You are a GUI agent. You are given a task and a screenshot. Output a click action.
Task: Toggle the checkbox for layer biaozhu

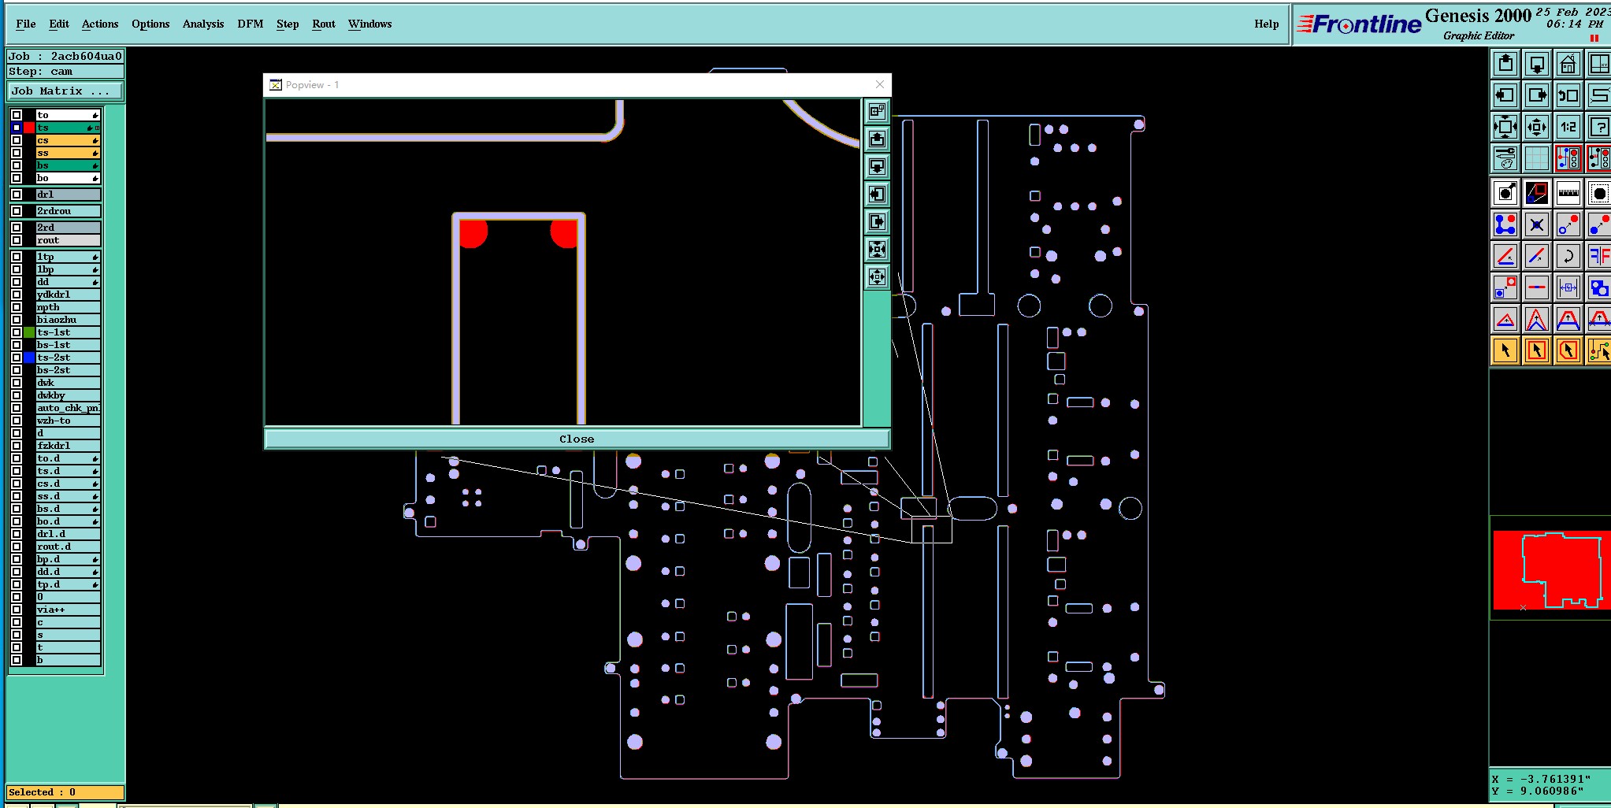17,320
